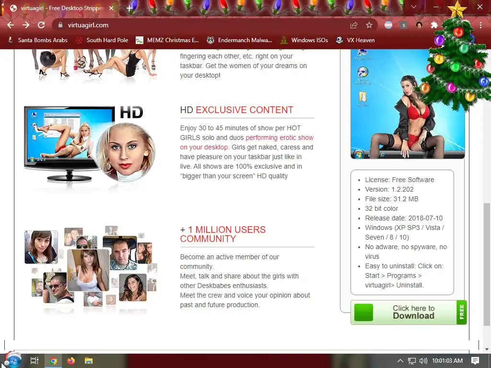Click the 1 MILLION USERS COMMUNITY heading
The width and height of the screenshot is (491, 368).
click(222, 234)
